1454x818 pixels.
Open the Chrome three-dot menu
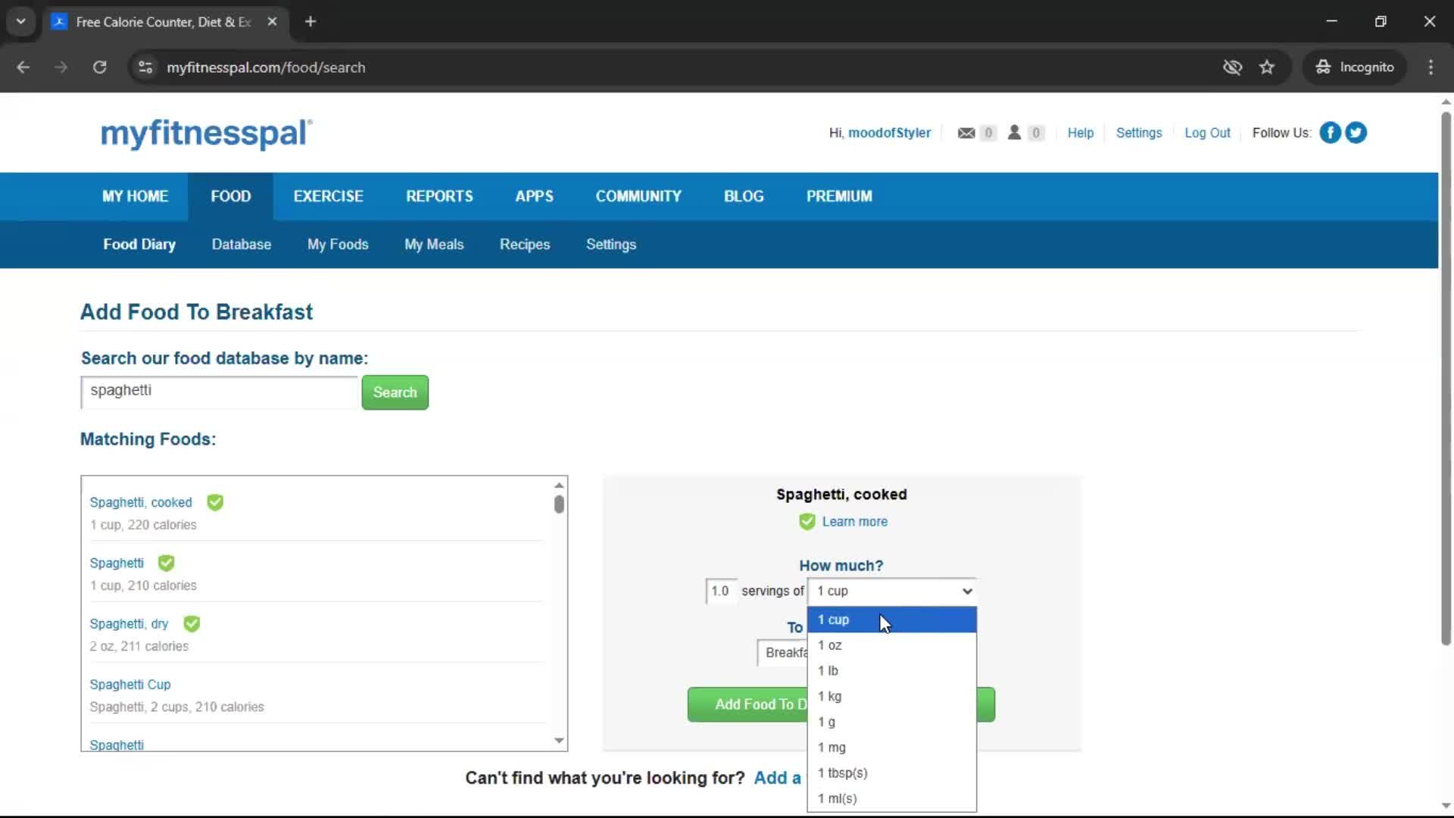(1431, 67)
